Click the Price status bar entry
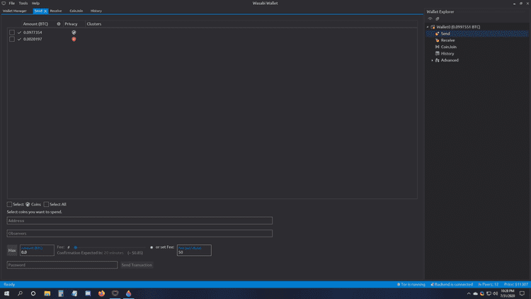The width and height of the screenshot is (531, 299). [x=515, y=284]
